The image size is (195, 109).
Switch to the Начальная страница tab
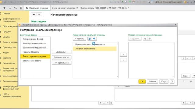click(37, 8)
